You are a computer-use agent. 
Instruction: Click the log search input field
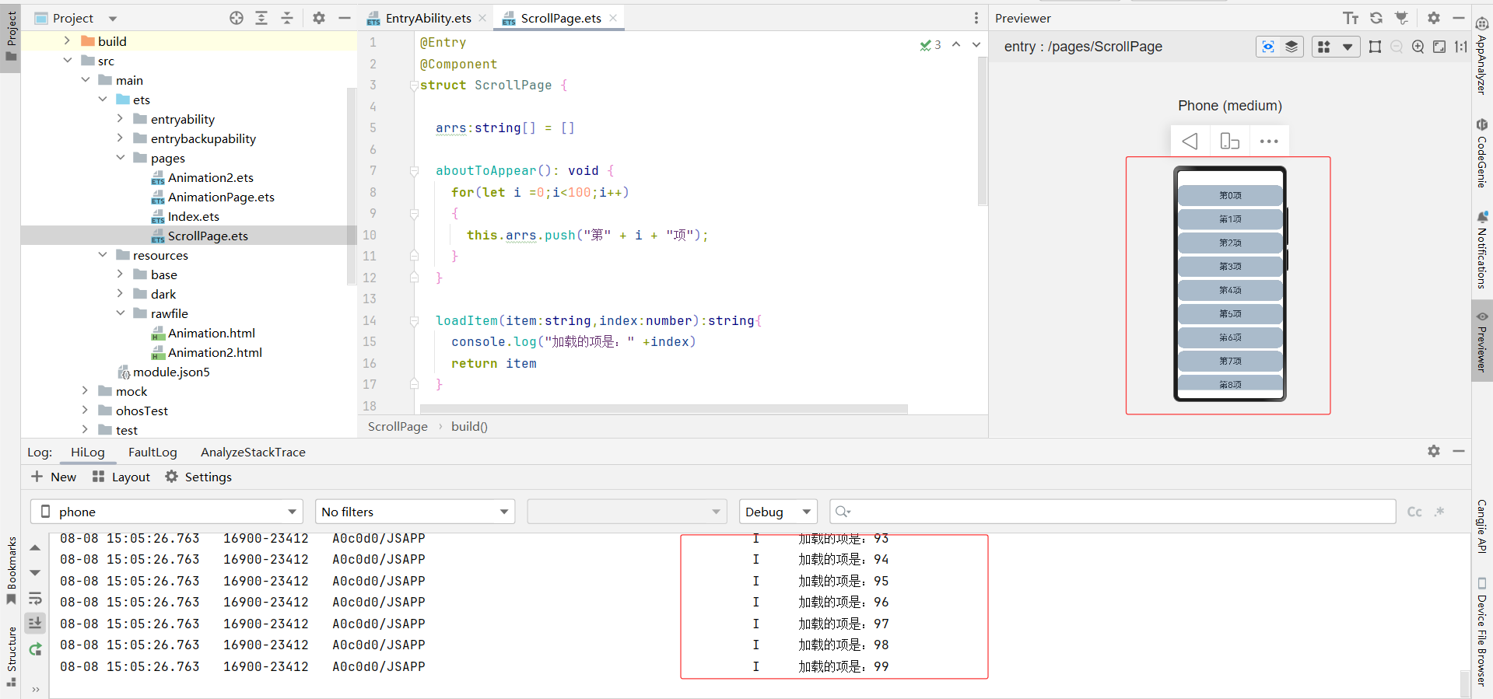(x=1113, y=512)
